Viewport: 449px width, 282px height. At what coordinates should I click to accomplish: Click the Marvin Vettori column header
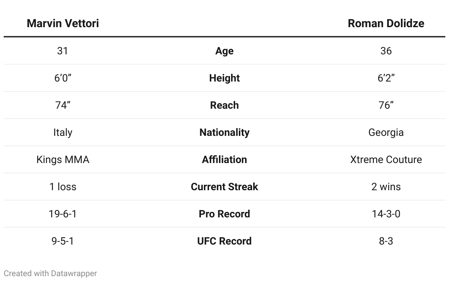point(63,23)
